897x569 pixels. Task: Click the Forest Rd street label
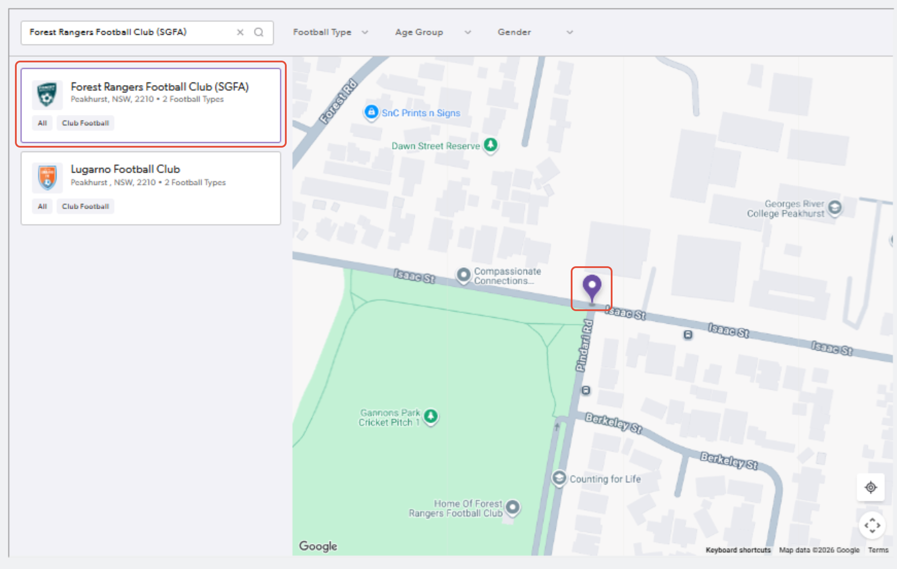click(x=338, y=101)
